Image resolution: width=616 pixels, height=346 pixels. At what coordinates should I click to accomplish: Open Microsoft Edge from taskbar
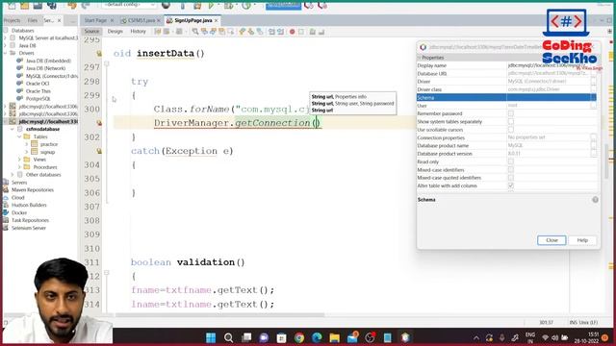tap(317, 337)
